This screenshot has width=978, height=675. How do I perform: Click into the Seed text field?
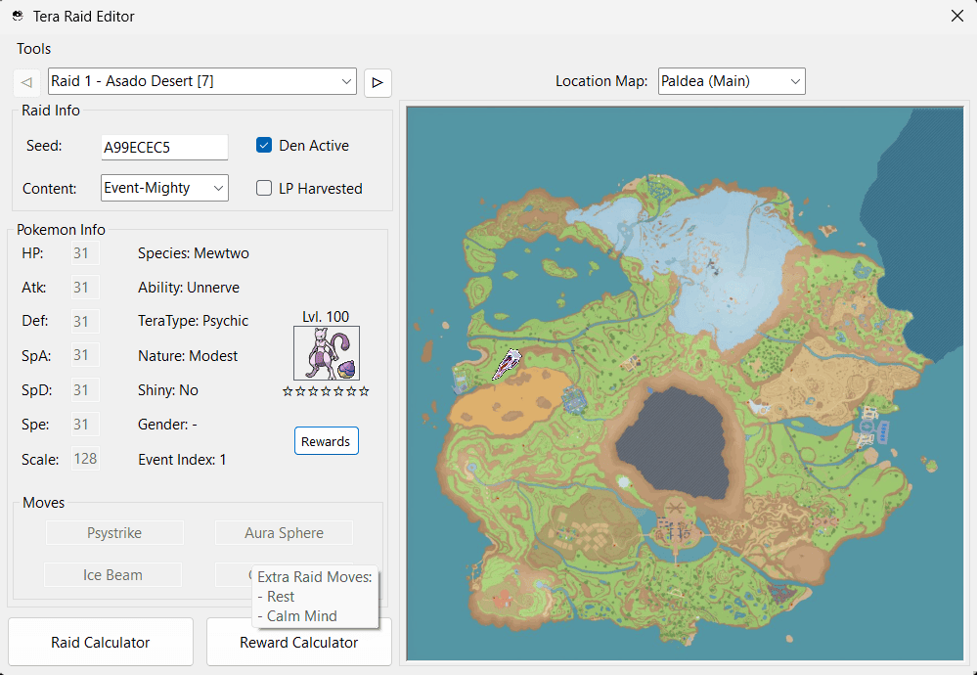coord(164,147)
